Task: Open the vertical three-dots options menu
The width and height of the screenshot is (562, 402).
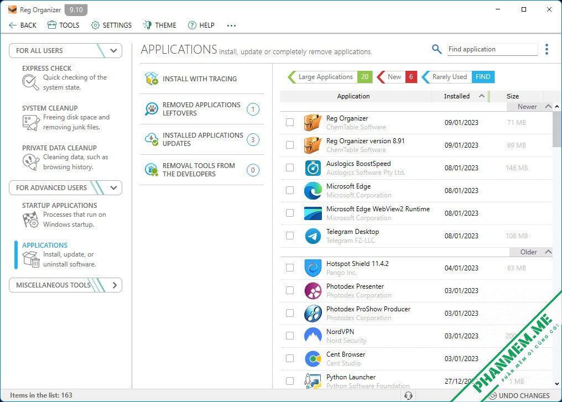Action: point(547,49)
